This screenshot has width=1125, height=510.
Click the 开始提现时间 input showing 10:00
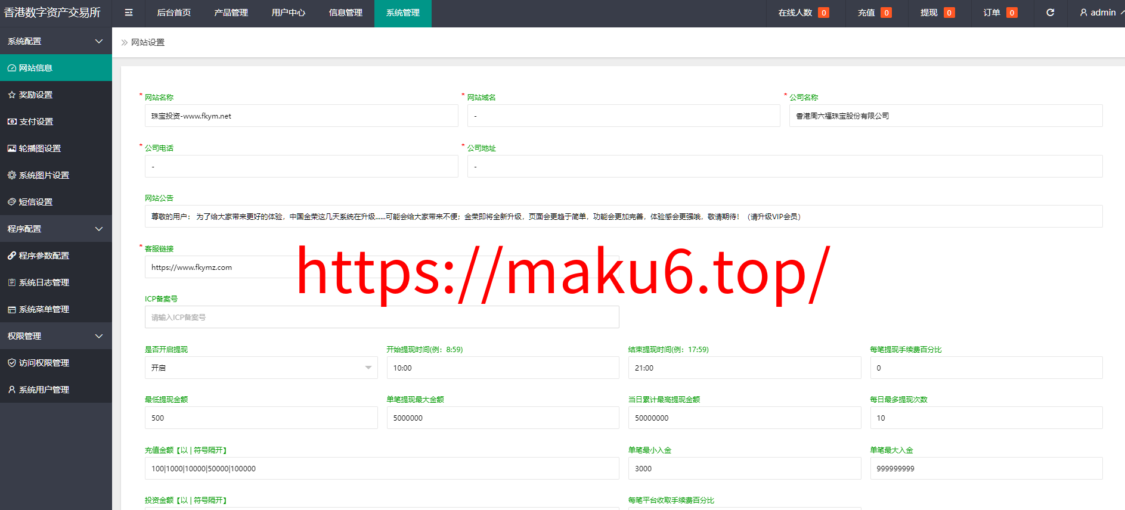point(503,368)
